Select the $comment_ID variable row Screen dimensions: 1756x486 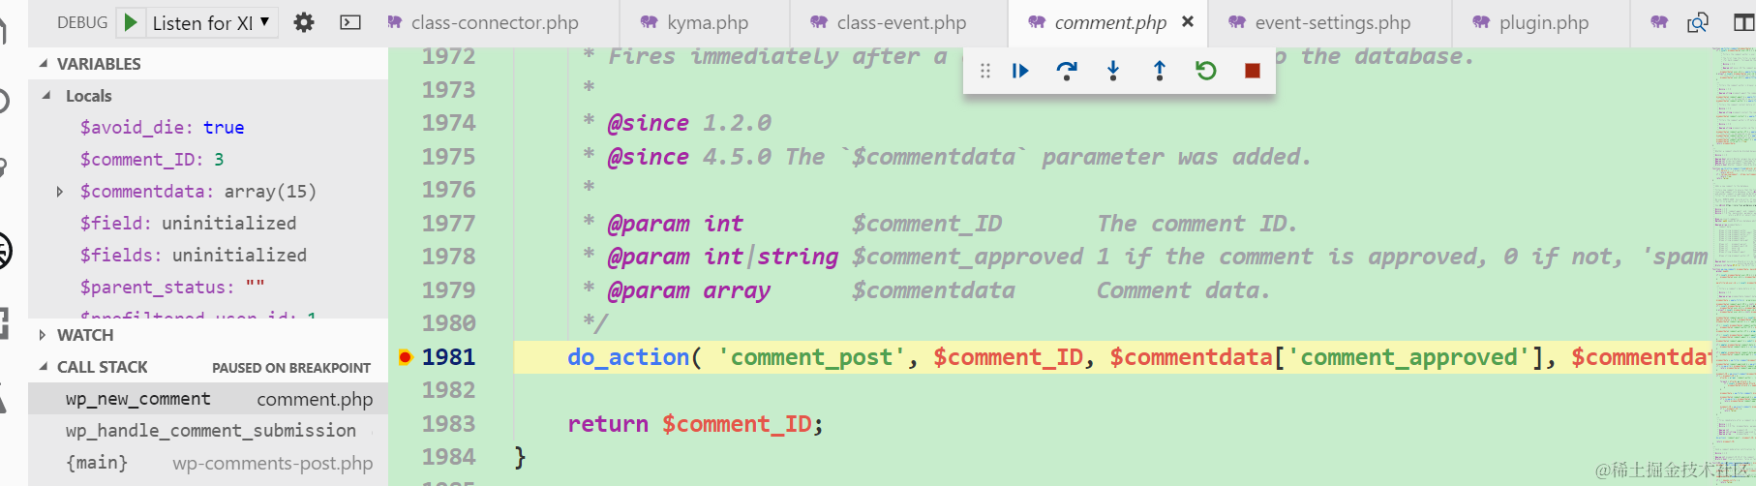[208, 160]
